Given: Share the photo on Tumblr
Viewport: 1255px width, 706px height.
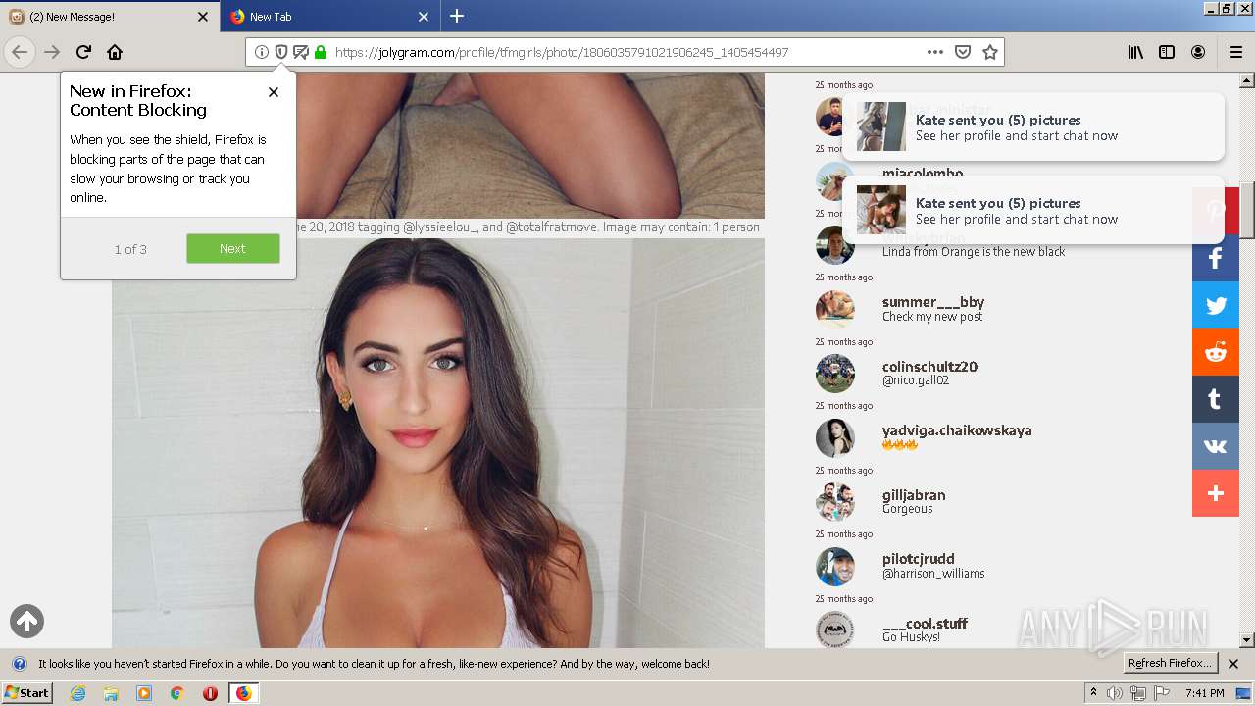Looking at the screenshot, I should point(1216,400).
